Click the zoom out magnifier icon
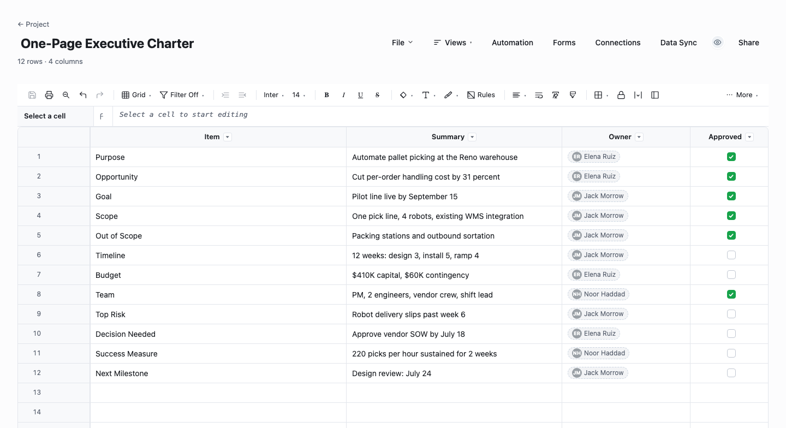The width and height of the screenshot is (786, 428). click(66, 95)
